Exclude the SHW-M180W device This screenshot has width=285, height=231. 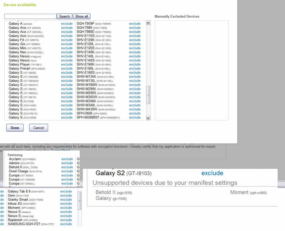(x=135, y=85)
